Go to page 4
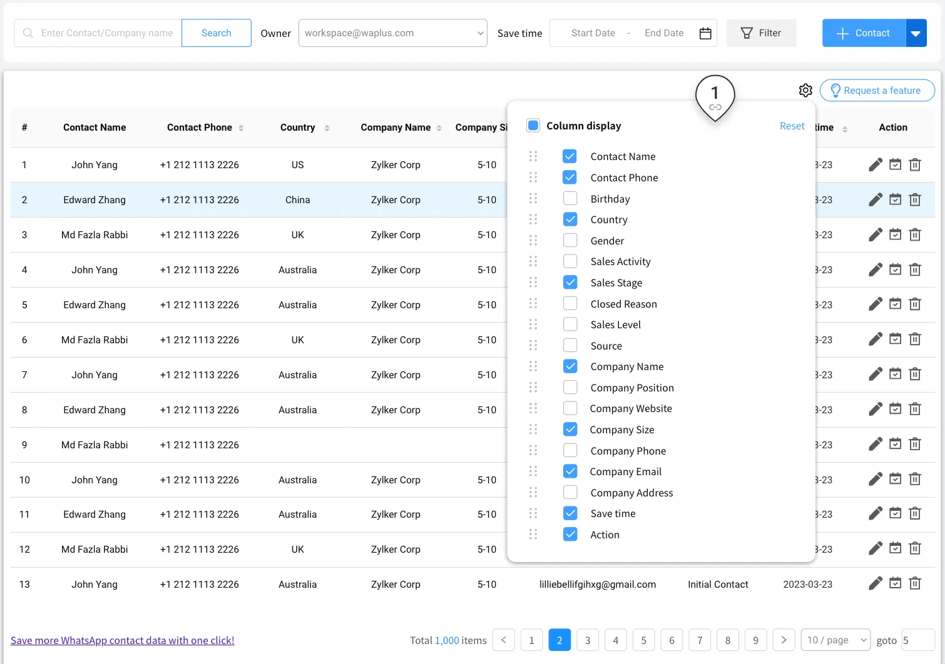Screen dimensions: 945x664 (616, 640)
